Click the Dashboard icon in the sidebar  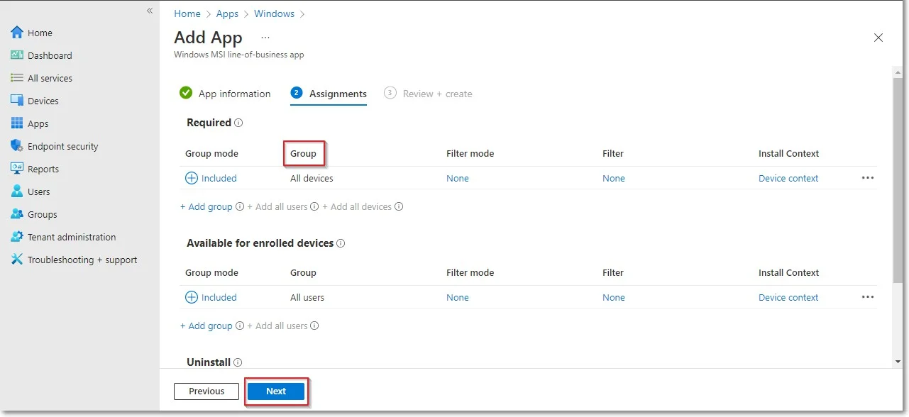17,55
